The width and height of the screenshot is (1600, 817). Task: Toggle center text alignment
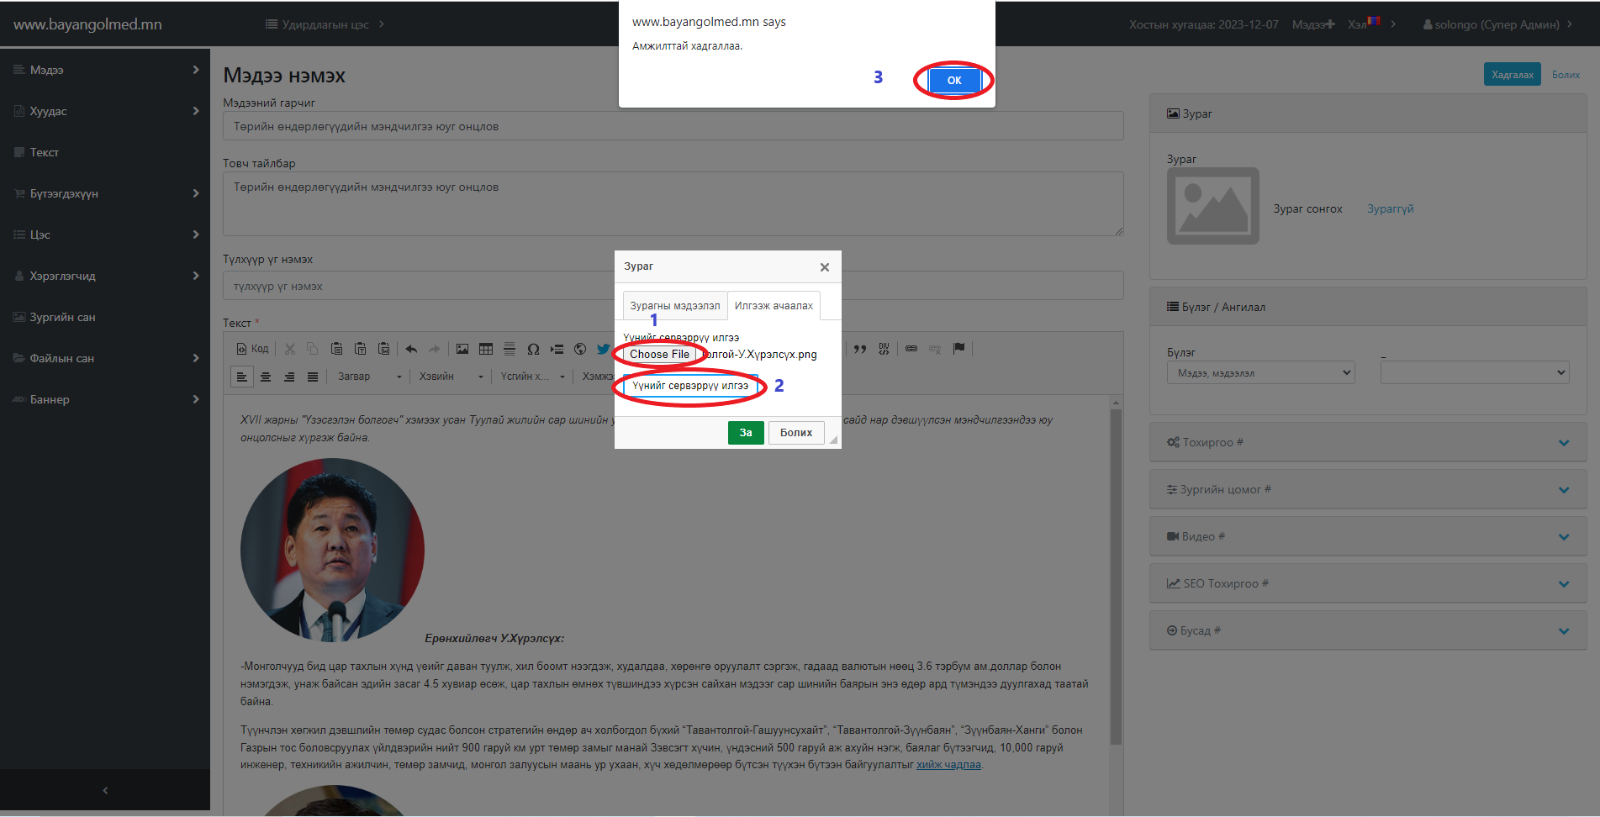coord(266,377)
